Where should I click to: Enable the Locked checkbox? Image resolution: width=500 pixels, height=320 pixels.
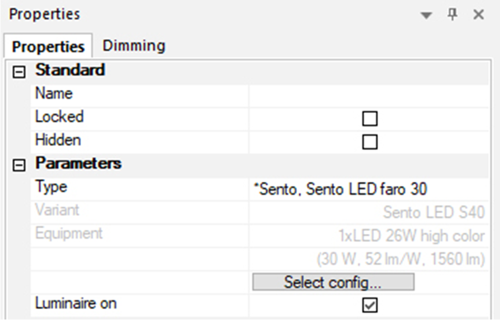[370, 119]
